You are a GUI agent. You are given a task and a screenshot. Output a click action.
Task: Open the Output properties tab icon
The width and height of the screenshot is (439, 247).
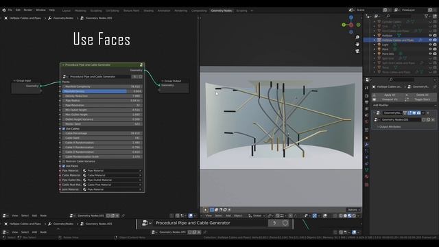point(367,102)
